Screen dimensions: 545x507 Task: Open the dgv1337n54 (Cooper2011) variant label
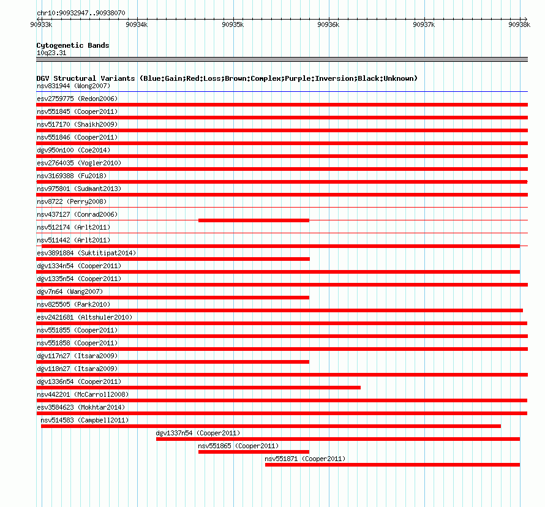pos(198,433)
